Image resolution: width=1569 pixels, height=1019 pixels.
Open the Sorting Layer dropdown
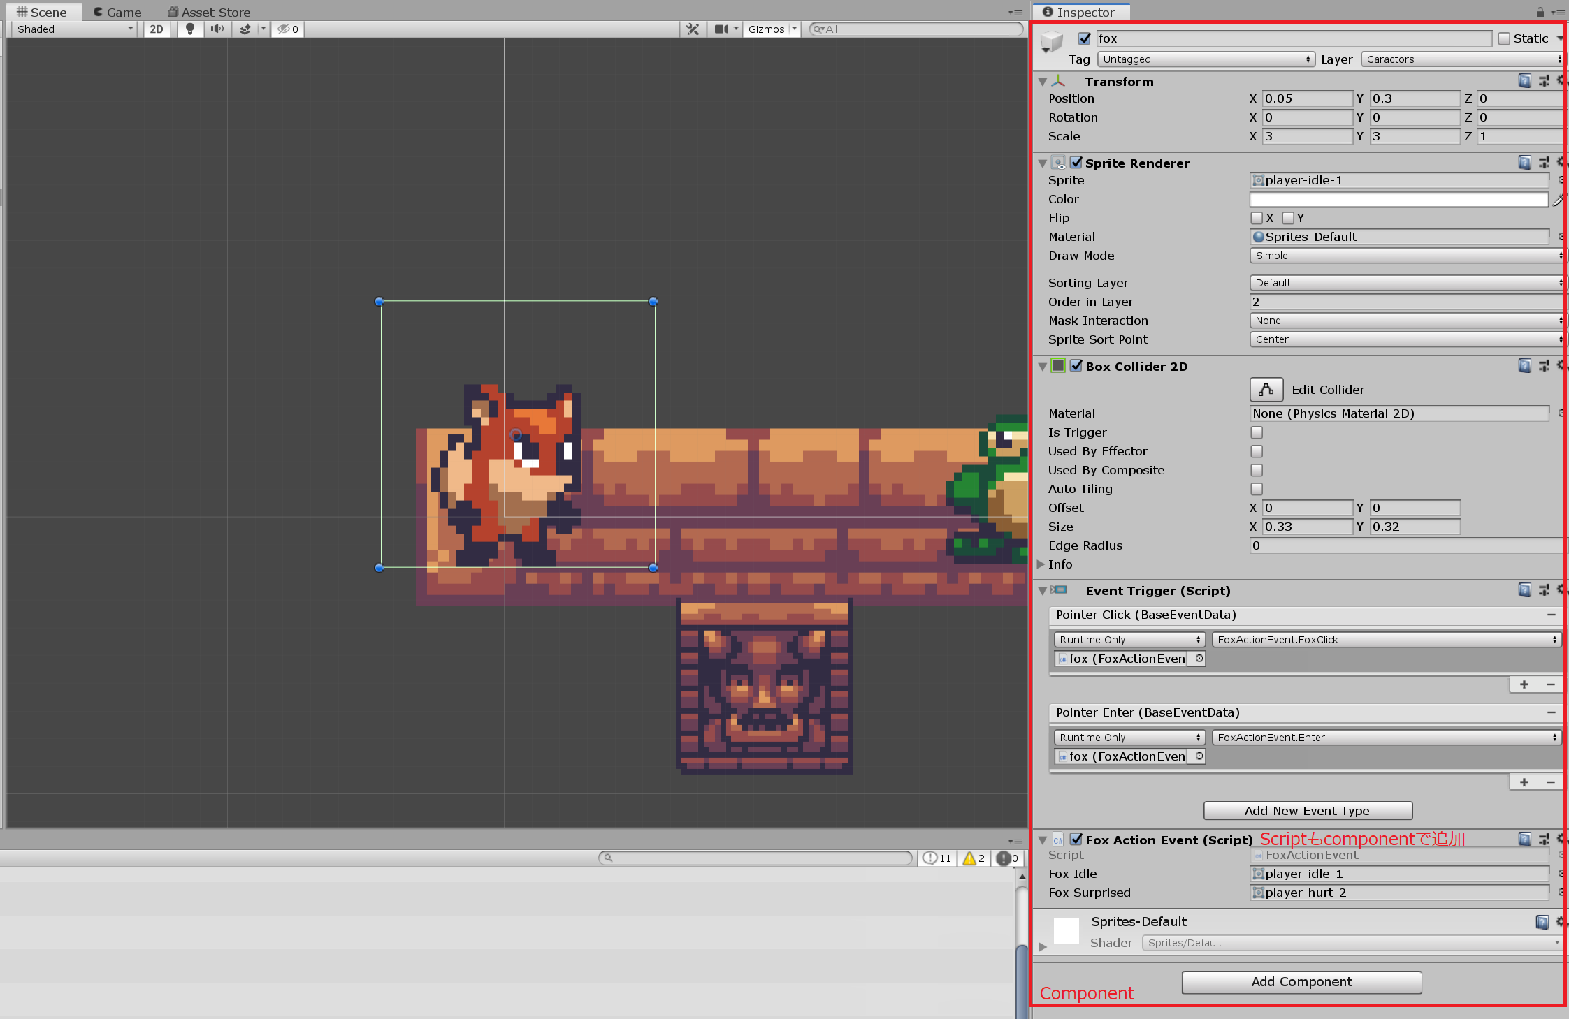(1406, 283)
